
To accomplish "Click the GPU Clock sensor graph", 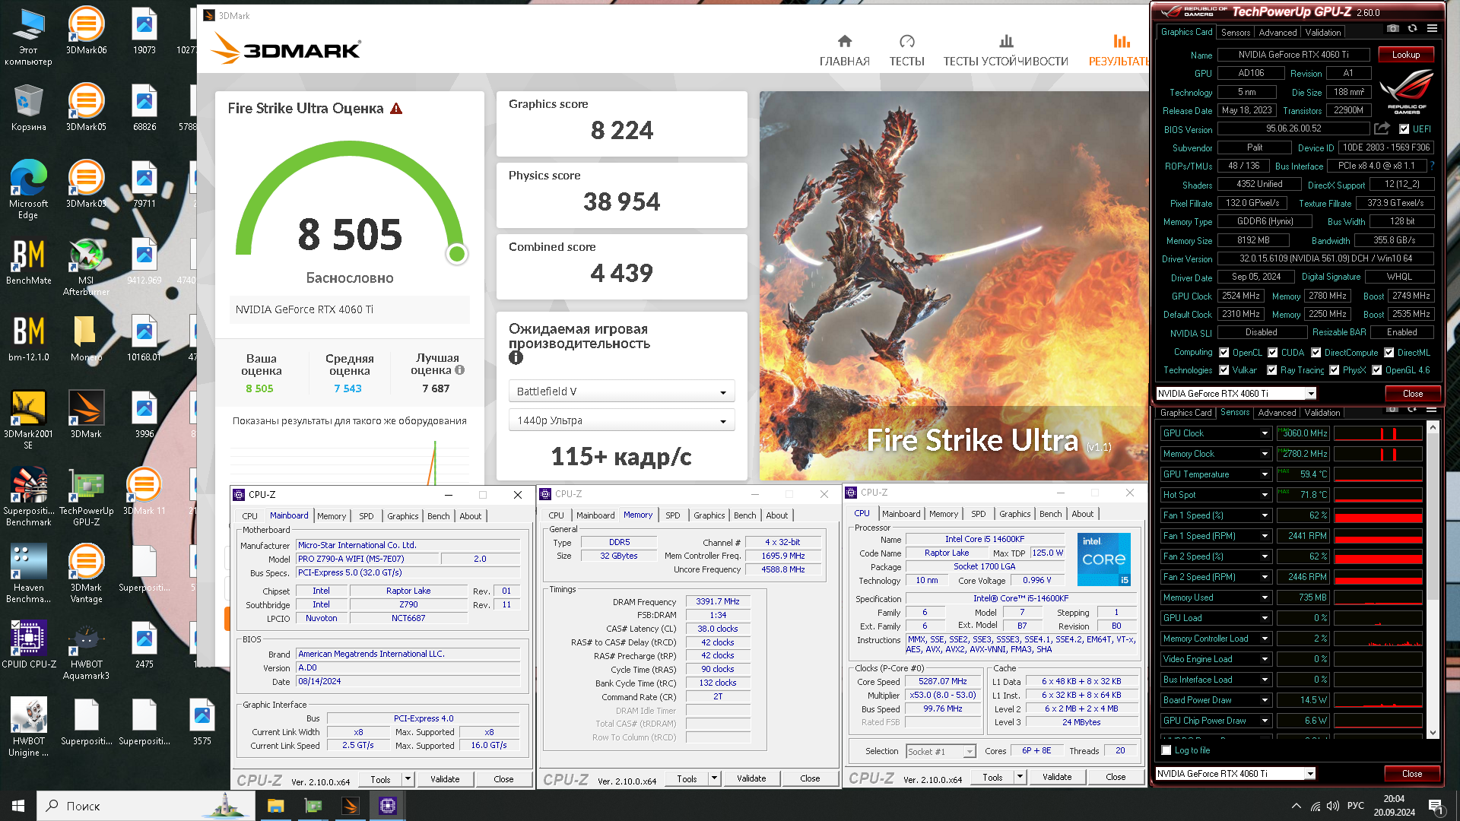I will click(1378, 433).
